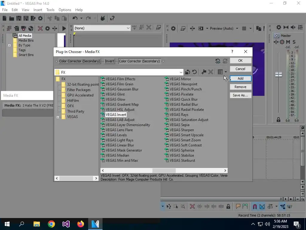Click the lock fader channels icon on Master
Screen dimensions: 306x230
click(279, 119)
